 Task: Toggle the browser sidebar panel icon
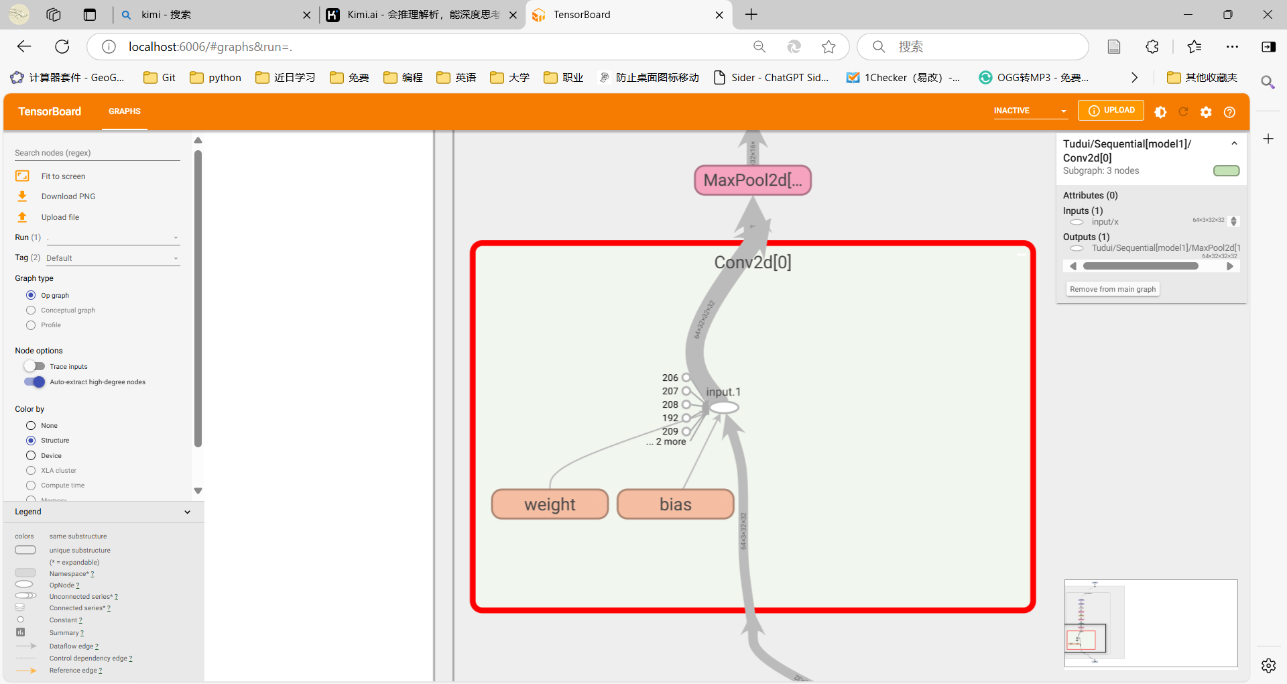click(x=1268, y=46)
